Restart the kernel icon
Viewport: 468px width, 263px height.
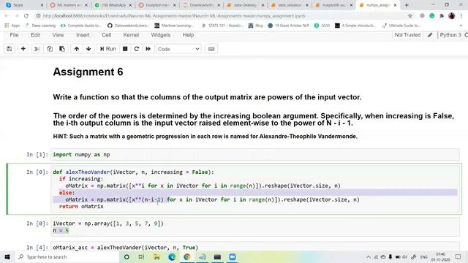(x=137, y=49)
